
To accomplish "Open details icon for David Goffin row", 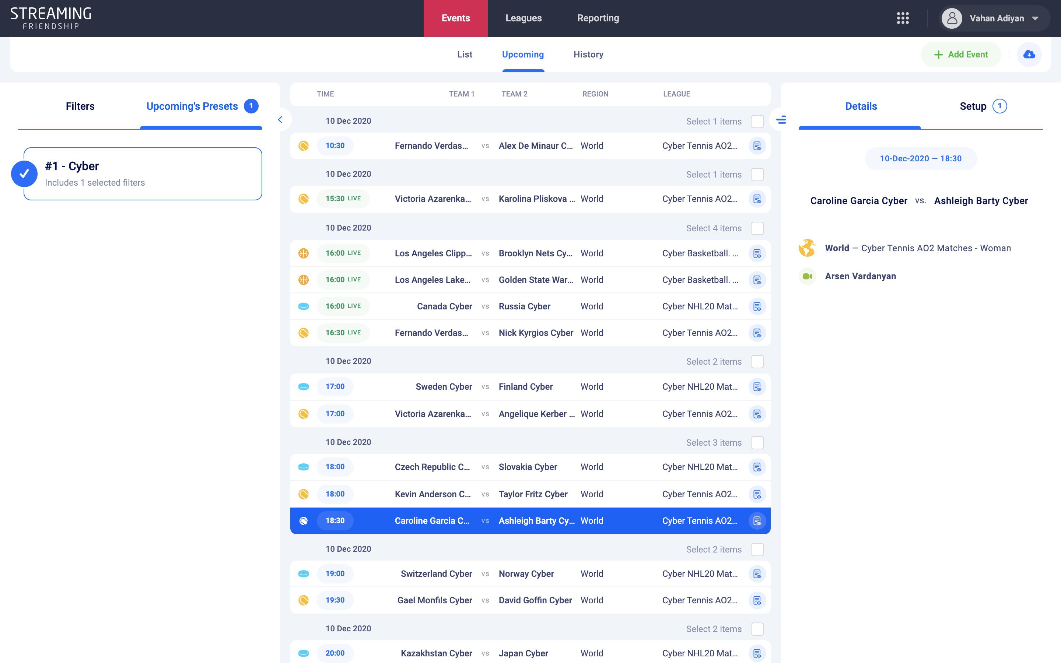I will pos(757,600).
